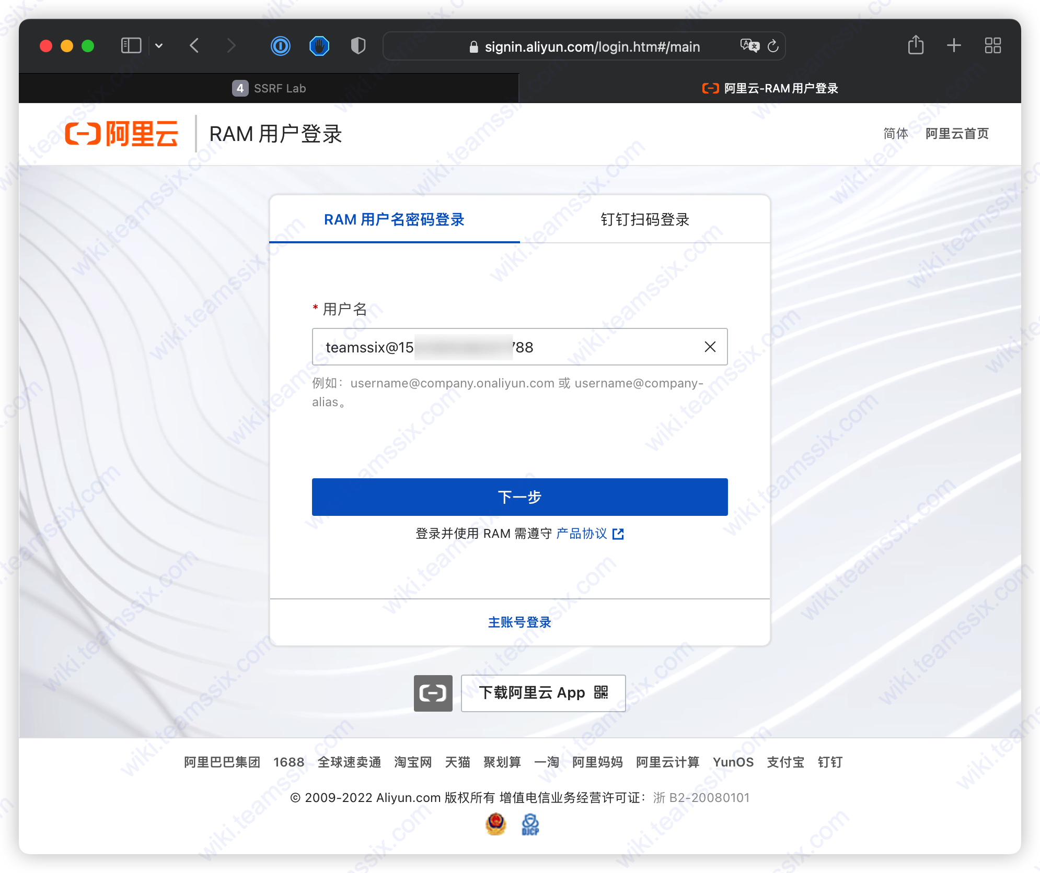Open 阿里妈妈 footer link
Viewport: 1040px width, 873px height.
point(597,762)
